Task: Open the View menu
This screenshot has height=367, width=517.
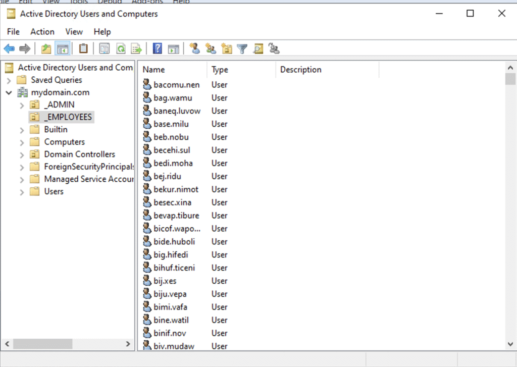Action: 74,31
